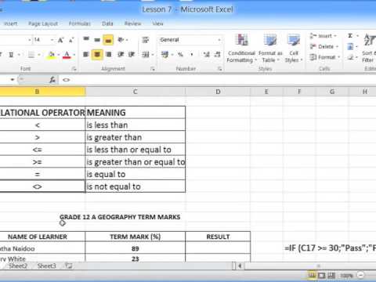This screenshot has width=376, height=282.
Task: Open the View ribbon tab
Action: pyautogui.click(x=157, y=23)
